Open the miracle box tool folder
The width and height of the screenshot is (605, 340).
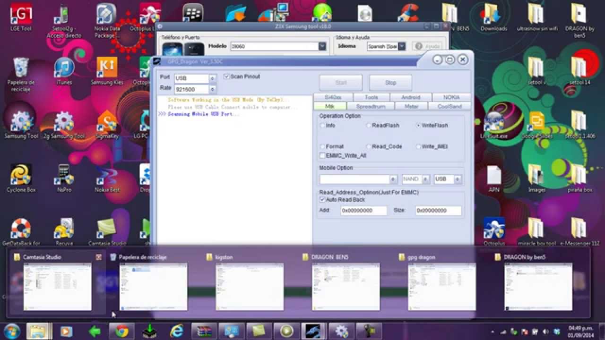click(537, 231)
